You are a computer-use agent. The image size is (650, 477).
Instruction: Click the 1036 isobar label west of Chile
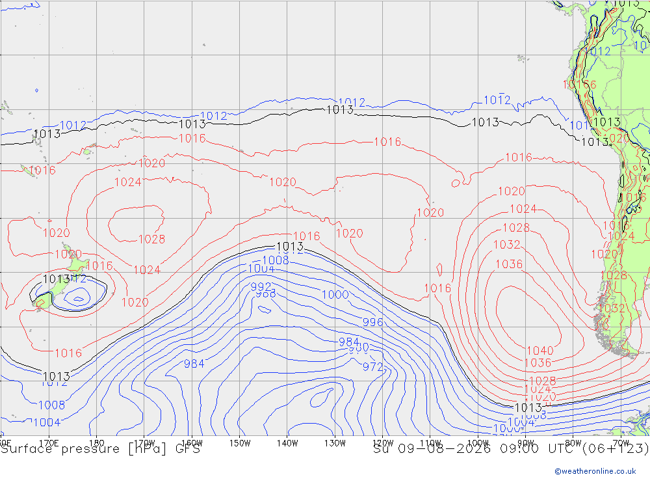click(x=509, y=264)
